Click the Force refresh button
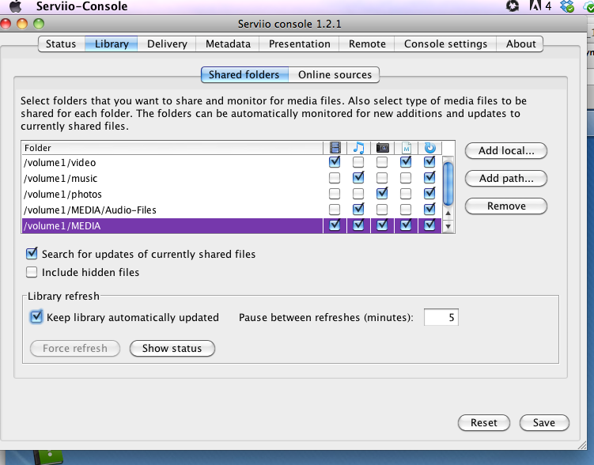 pyautogui.click(x=75, y=349)
